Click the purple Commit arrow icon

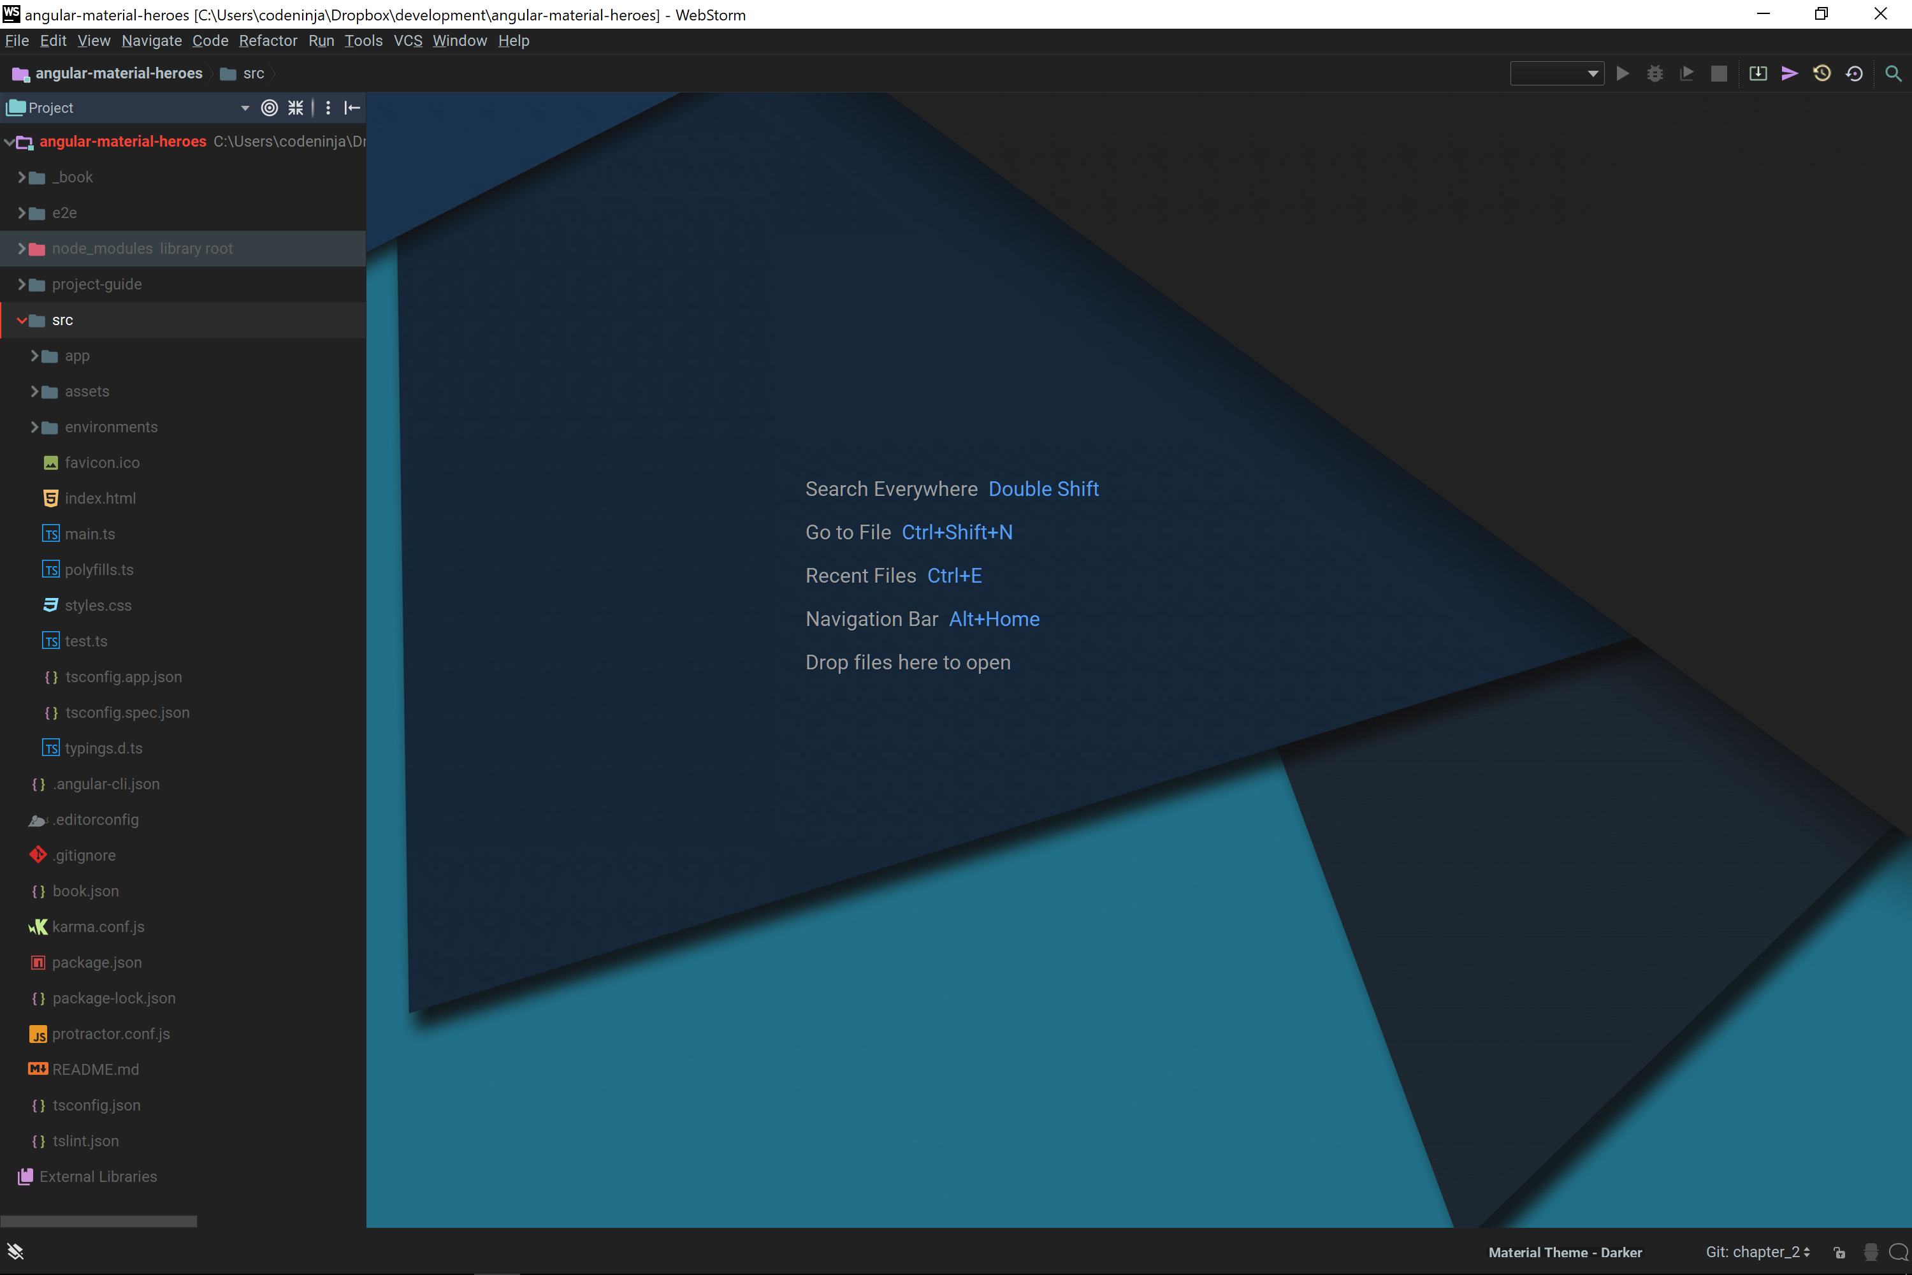[1789, 73]
